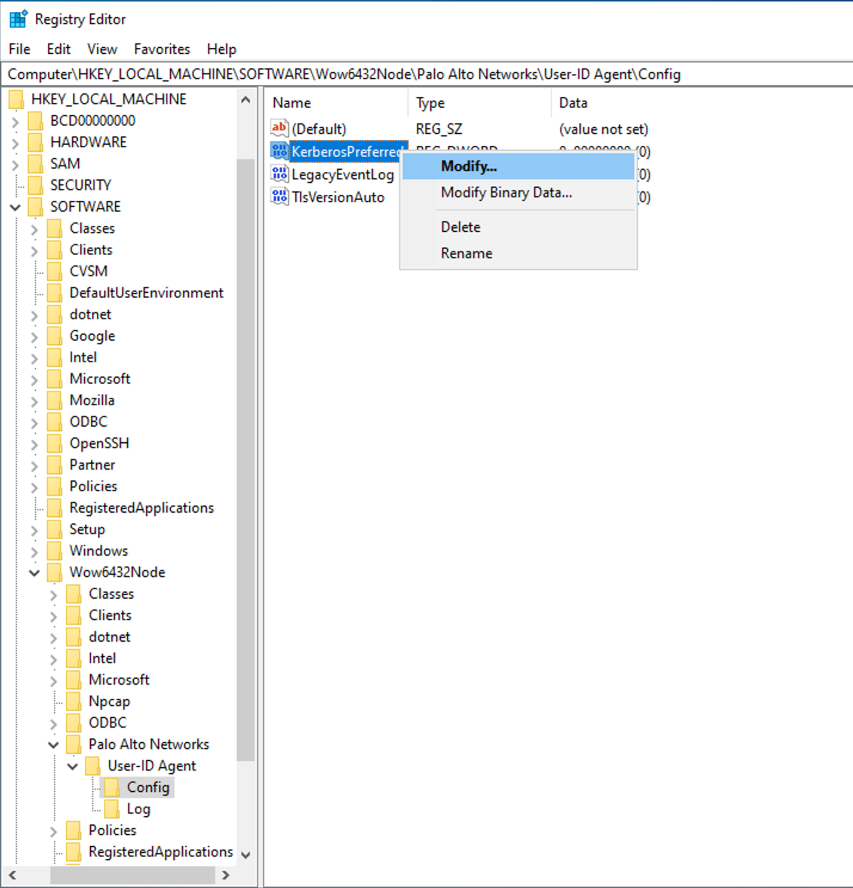Expand the Microsoft key under Wow6432Node

pos(53,679)
